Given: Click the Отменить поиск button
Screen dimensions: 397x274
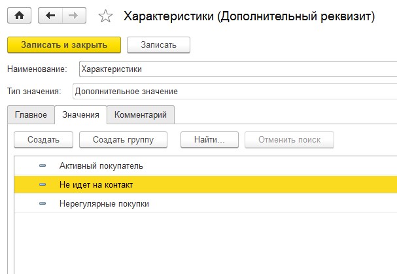Looking at the screenshot, I should pyautogui.click(x=289, y=139).
